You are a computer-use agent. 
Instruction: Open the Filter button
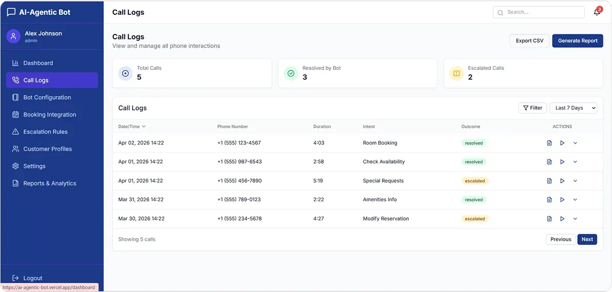point(532,108)
